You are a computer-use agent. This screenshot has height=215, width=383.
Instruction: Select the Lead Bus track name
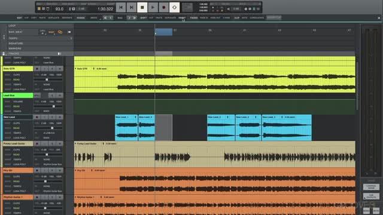17,96
